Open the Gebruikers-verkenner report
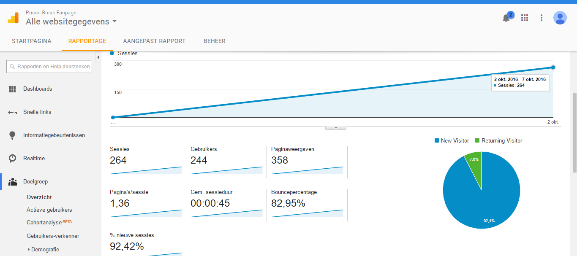 coord(53,236)
